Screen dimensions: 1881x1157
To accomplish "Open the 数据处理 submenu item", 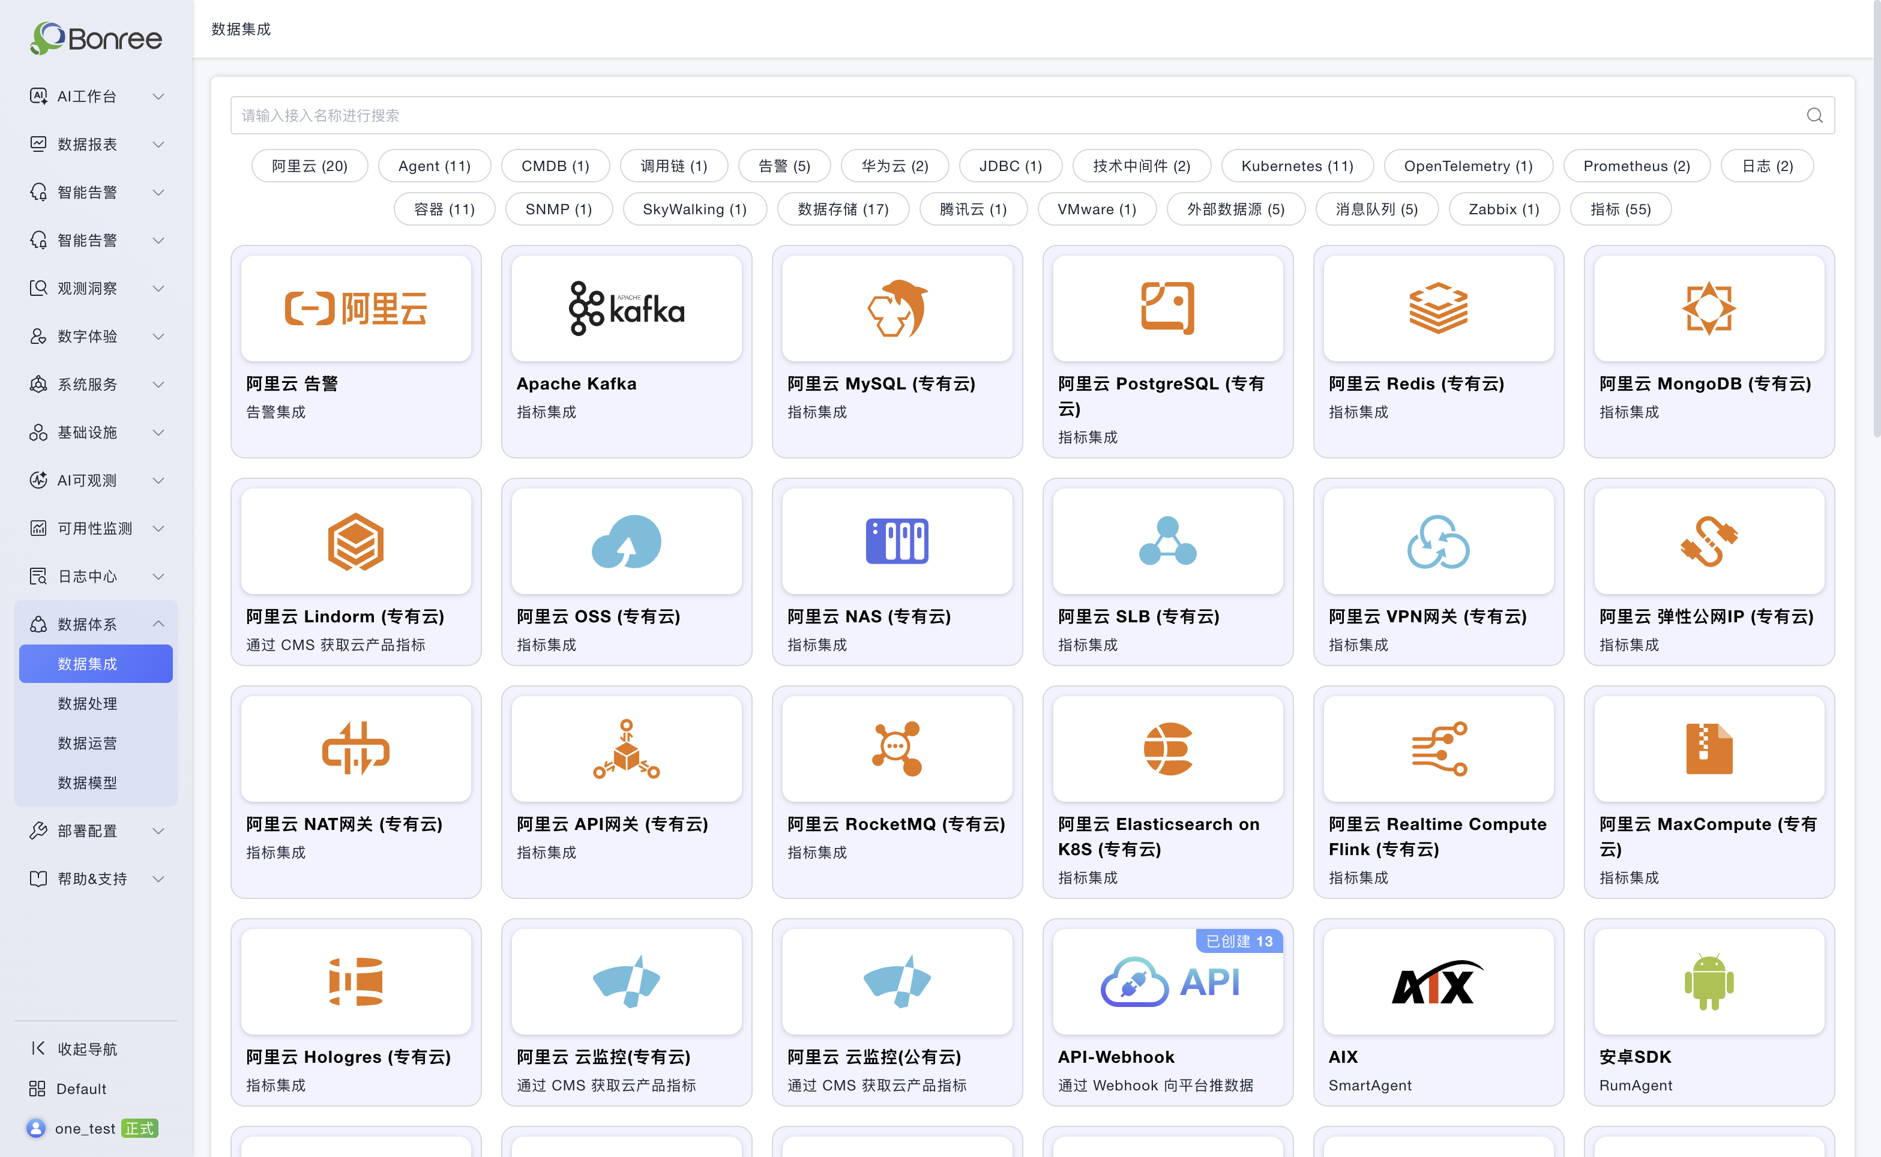I will [97, 703].
